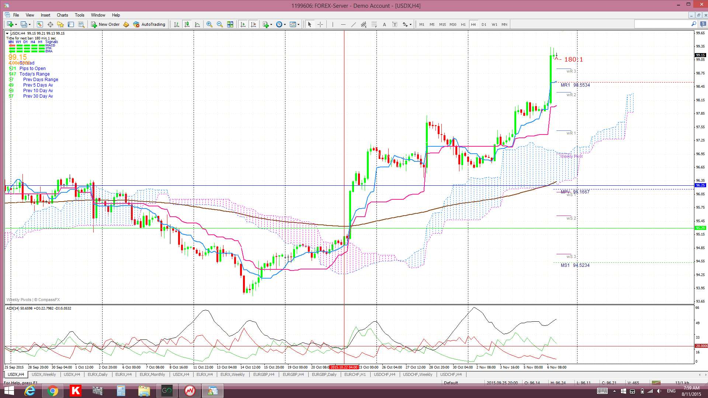Open File Explorer from the taskbar
This screenshot has width=708, height=398.
click(x=144, y=391)
